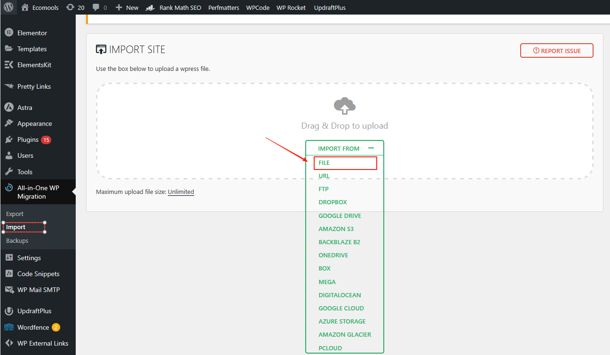Click the Wordfence 2 notifications badge
Viewport: 610px width, 355px height.
(56, 327)
